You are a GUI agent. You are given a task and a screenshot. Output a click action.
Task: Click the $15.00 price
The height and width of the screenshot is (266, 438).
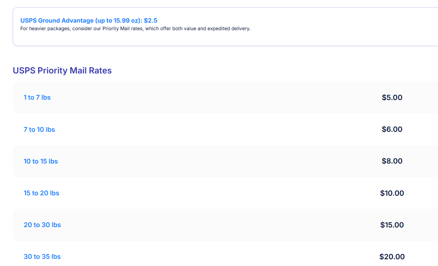pyautogui.click(x=392, y=225)
